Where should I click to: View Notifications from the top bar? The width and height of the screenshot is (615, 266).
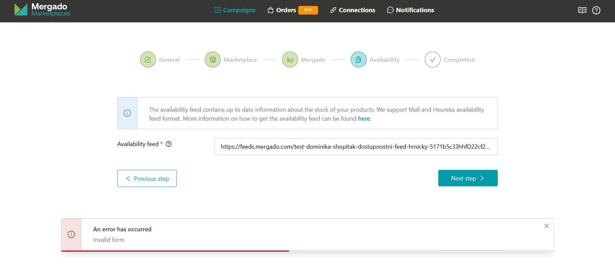point(410,10)
